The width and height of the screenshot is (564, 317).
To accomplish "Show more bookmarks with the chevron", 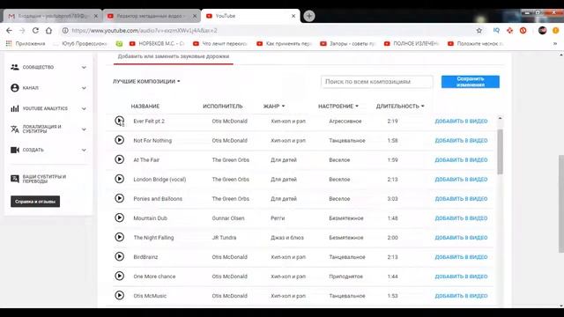I will click(555, 43).
